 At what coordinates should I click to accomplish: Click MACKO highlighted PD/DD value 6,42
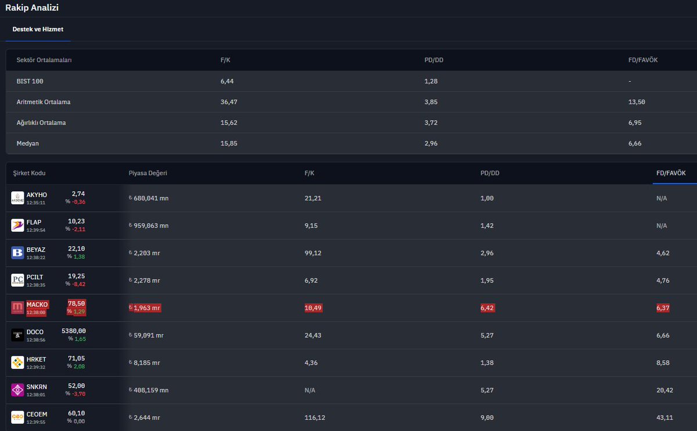point(487,308)
